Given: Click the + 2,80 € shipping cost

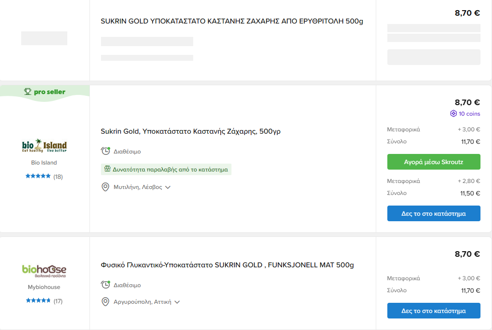Looking at the screenshot, I should coord(469,181).
